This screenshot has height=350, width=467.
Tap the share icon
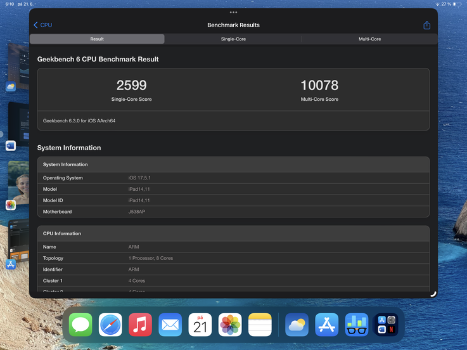(x=427, y=25)
